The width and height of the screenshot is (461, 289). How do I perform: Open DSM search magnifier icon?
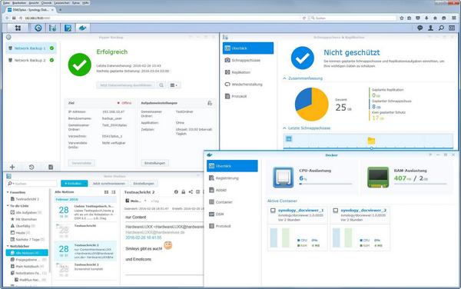(x=441, y=28)
